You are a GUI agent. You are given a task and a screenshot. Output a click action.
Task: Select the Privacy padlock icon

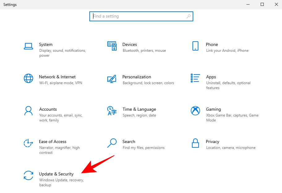click(x=195, y=143)
